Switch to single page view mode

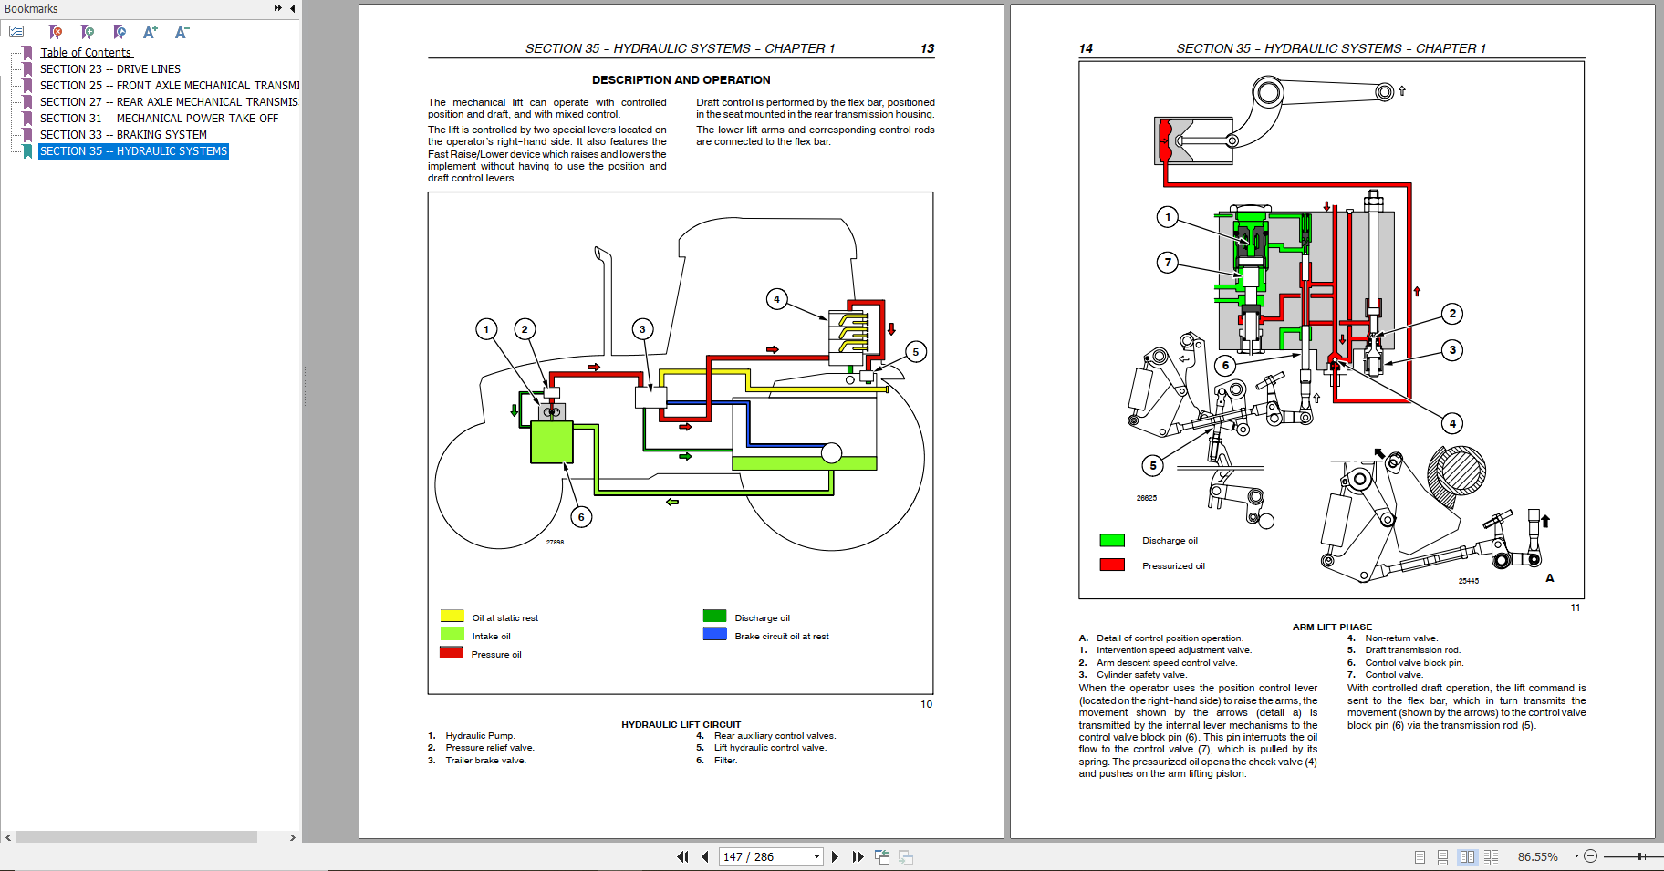(x=1420, y=856)
